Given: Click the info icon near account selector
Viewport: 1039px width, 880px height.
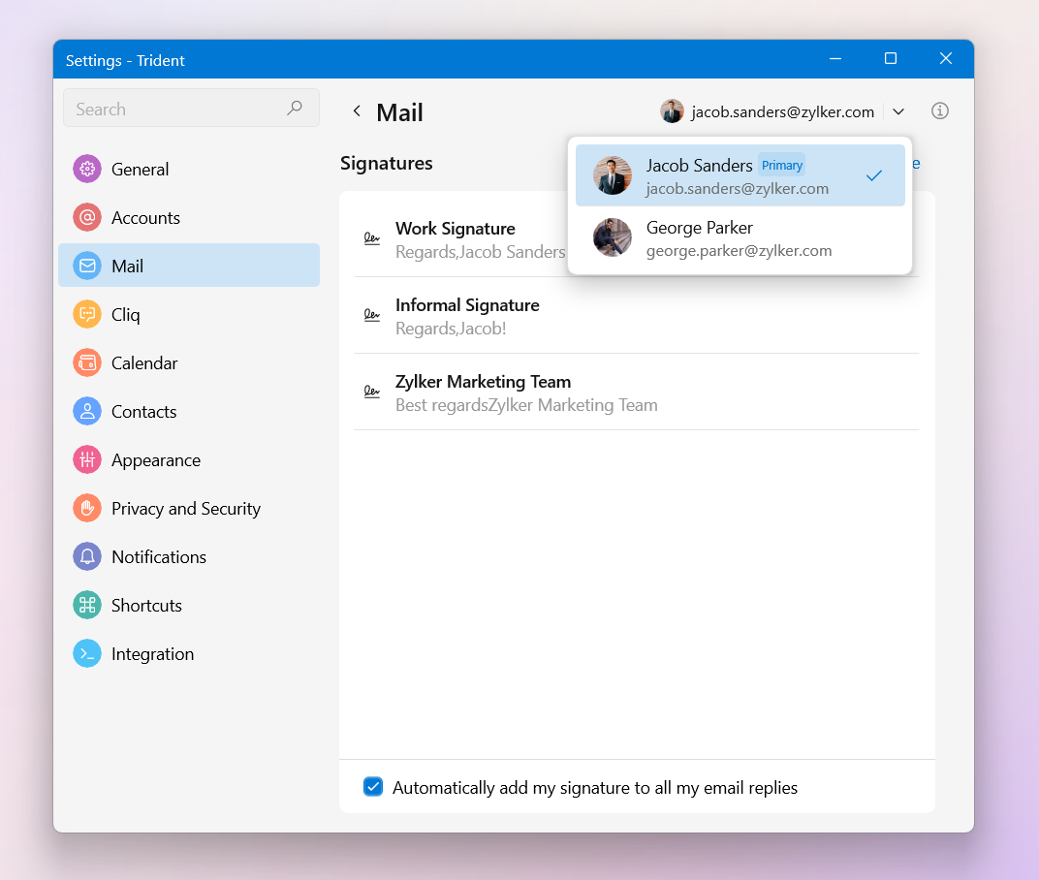Looking at the screenshot, I should point(939,110).
